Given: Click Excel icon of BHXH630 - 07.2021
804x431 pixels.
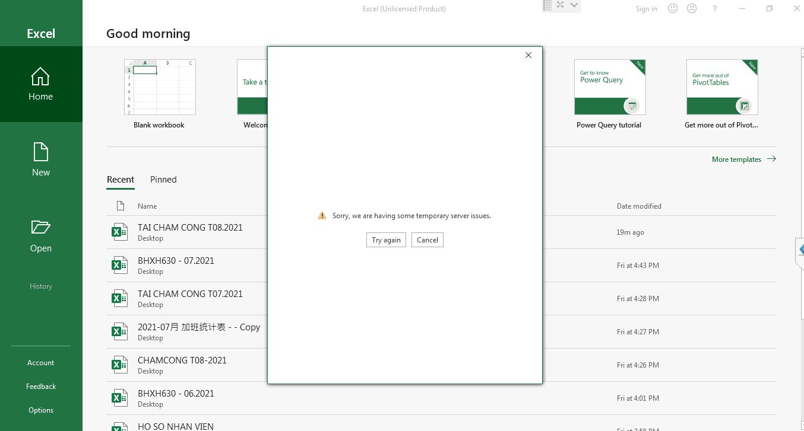Looking at the screenshot, I should (x=120, y=265).
